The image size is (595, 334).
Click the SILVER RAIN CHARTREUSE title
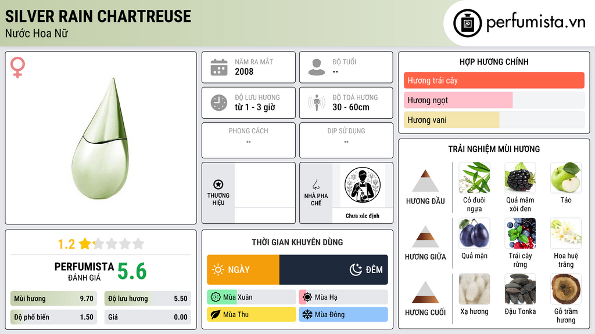(98, 16)
